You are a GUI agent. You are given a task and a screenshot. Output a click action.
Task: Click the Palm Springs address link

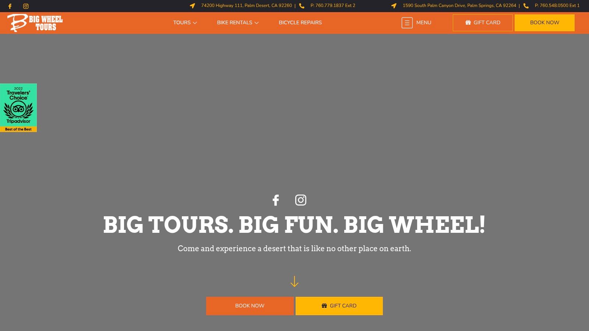tap(459, 6)
